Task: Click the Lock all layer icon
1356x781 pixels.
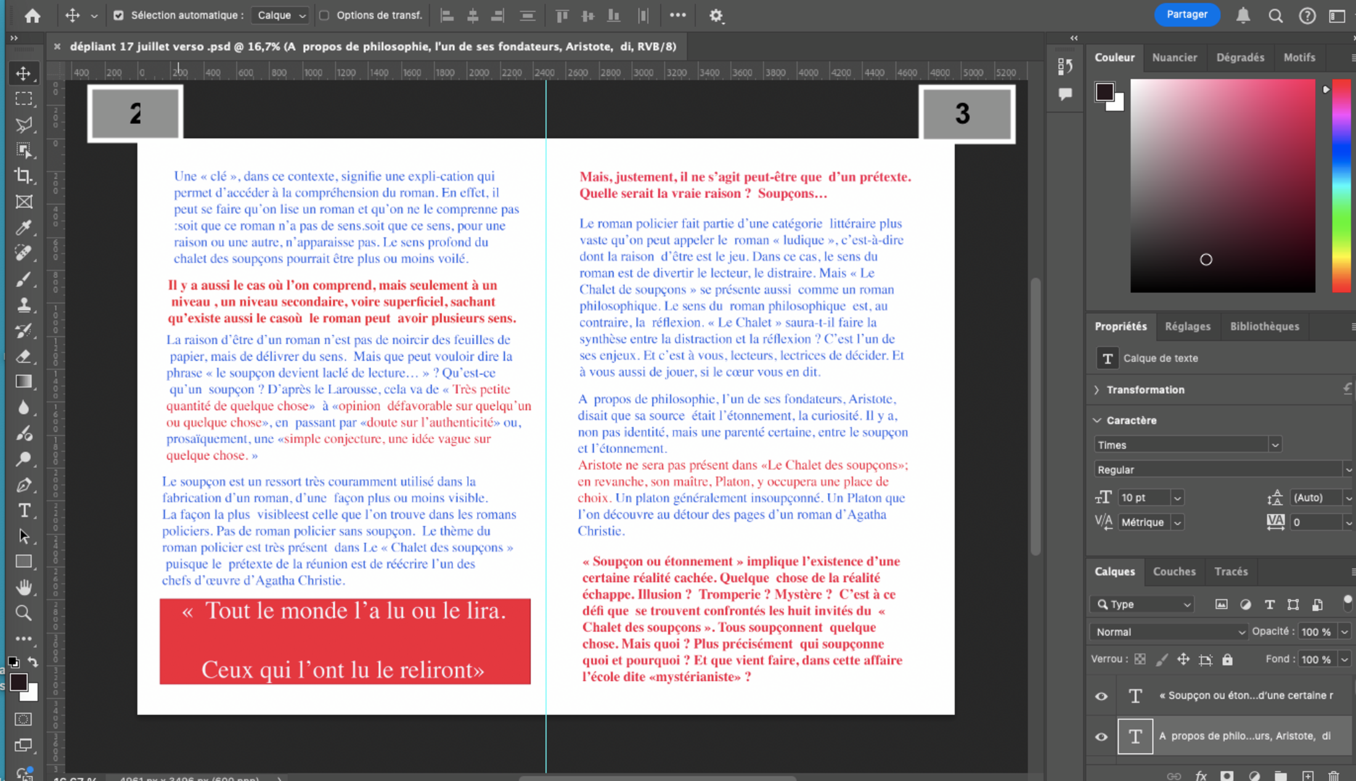Action: pos(1227,660)
